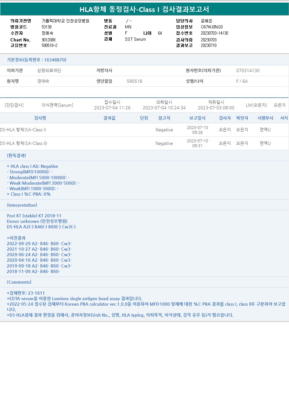289x393 pixels.
Task: Click previous result dated 2018-11-09
Action: pyautogui.click(x=34, y=271)
